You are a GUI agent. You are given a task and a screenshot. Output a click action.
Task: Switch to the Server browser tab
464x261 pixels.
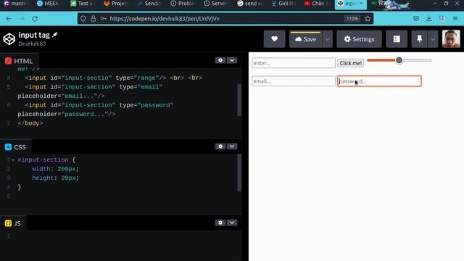[x=216, y=4]
